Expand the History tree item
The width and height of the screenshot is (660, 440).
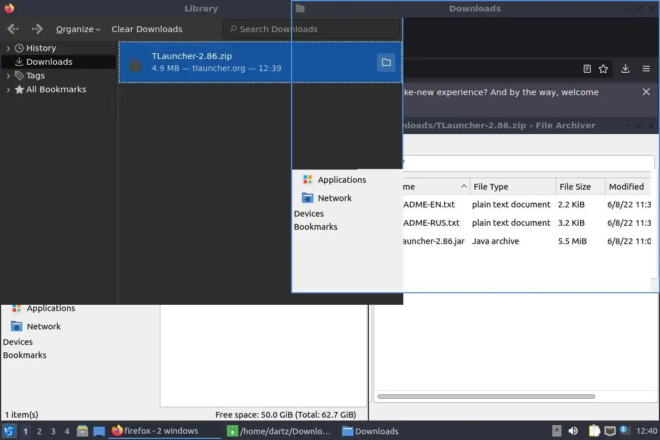[x=8, y=49]
